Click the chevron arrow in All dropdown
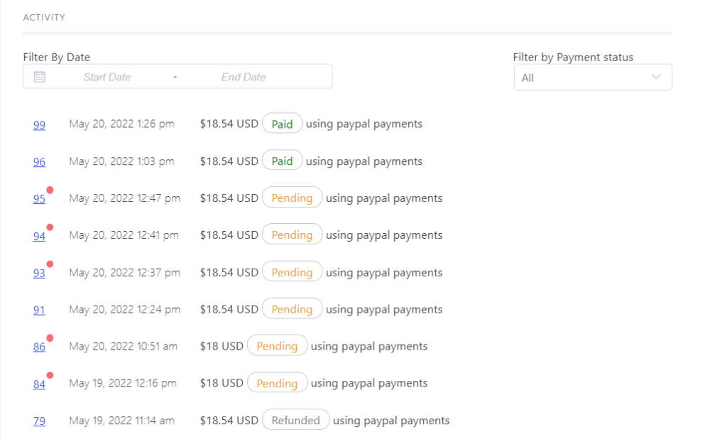 click(655, 77)
